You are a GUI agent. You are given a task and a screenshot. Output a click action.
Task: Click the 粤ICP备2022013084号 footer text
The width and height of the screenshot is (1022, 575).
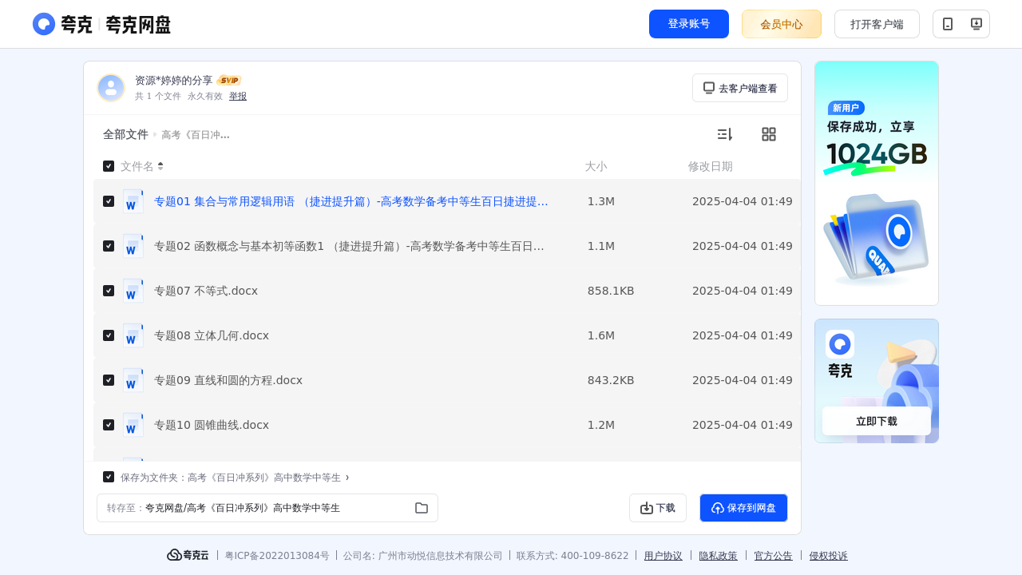(277, 556)
